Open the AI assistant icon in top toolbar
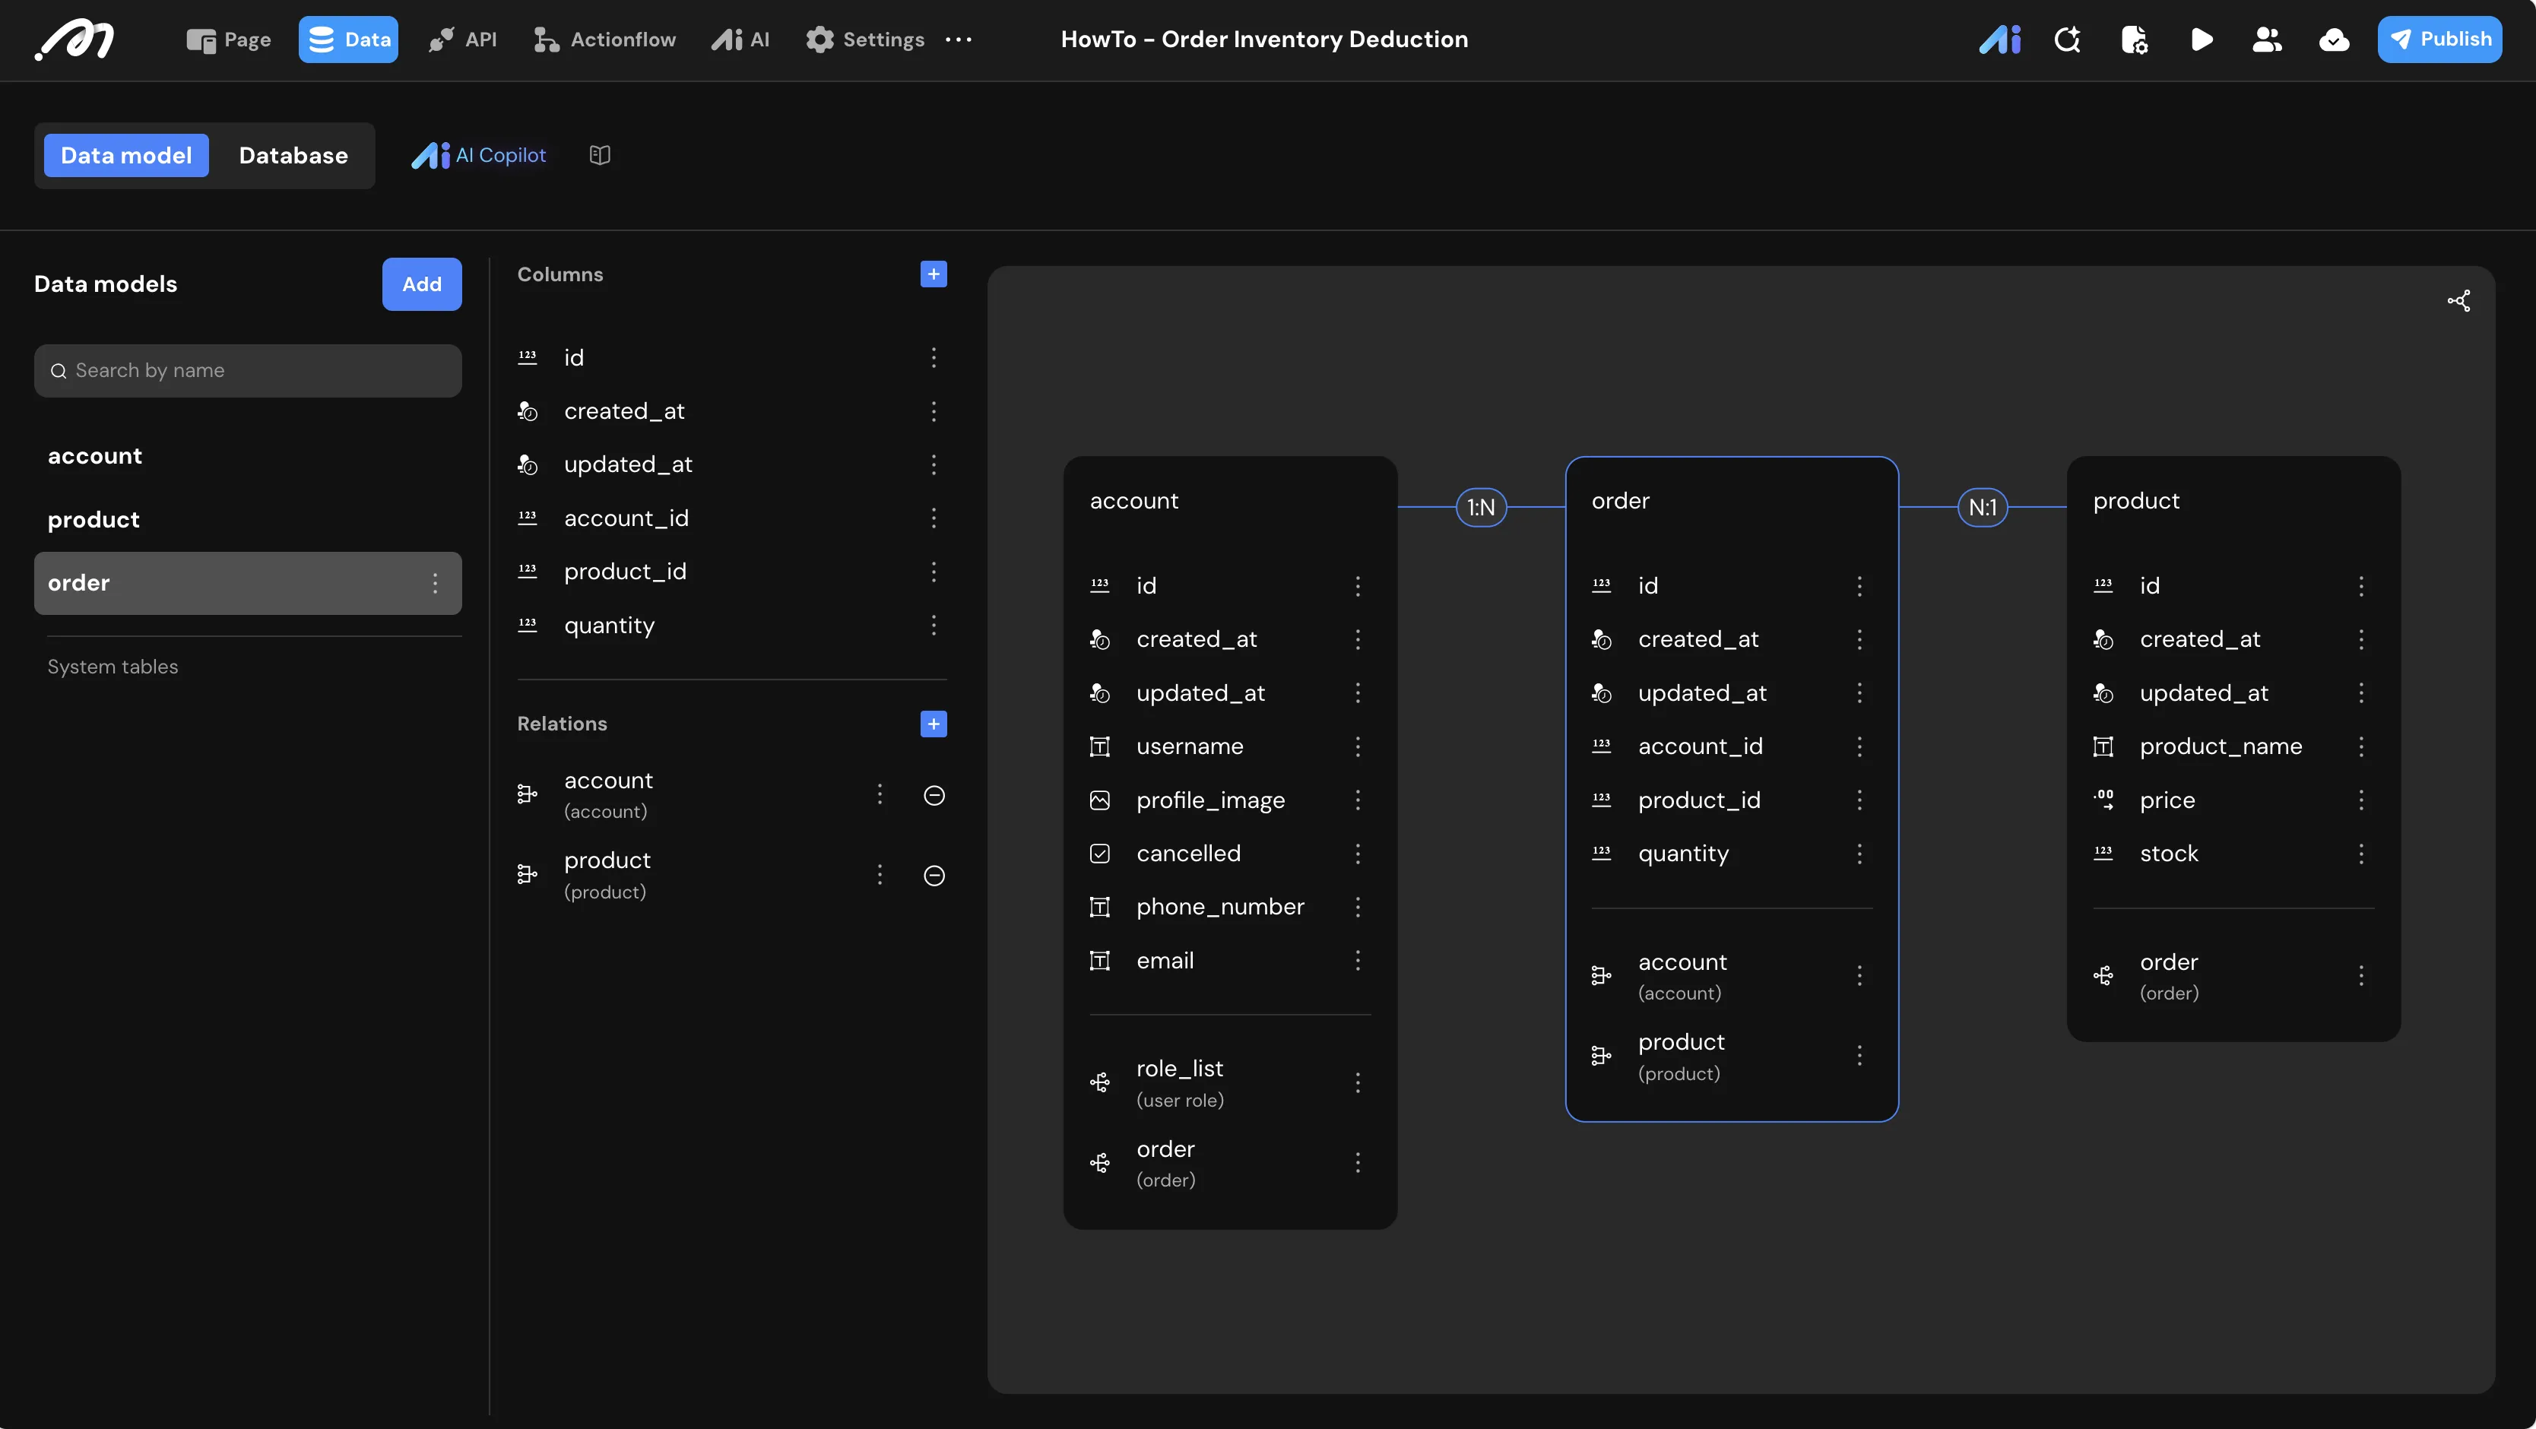The height and width of the screenshot is (1429, 2536). 1999,40
